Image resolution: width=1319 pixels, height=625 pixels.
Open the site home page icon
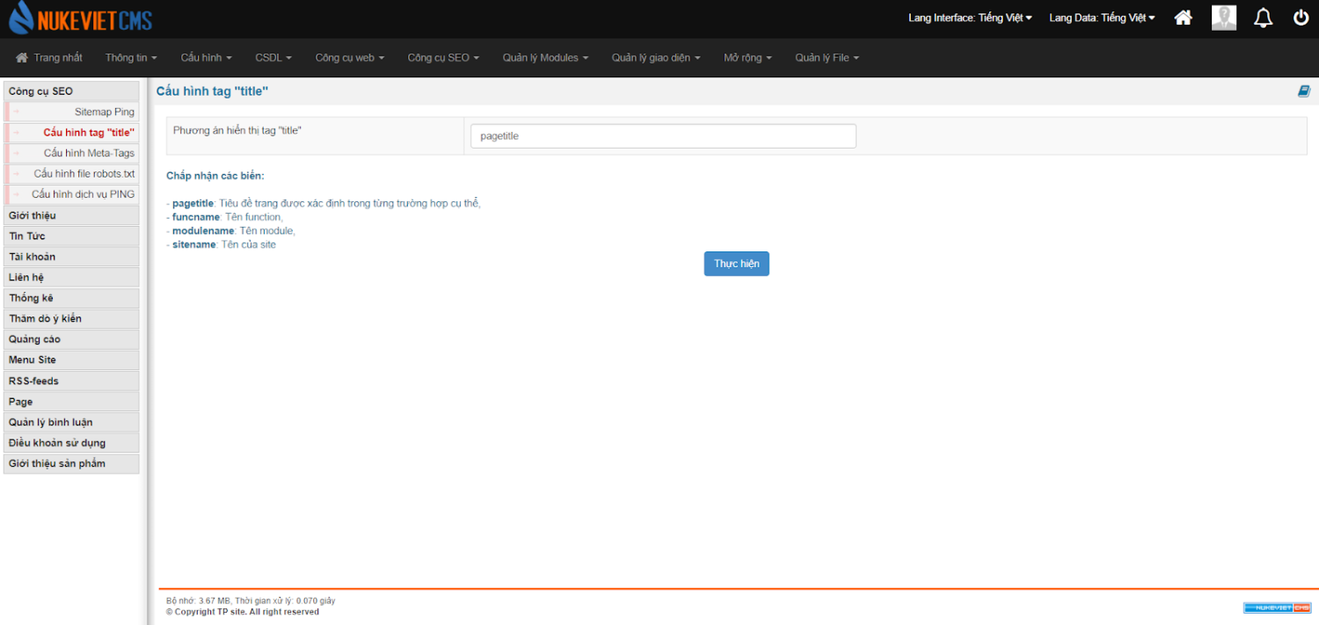tap(1184, 18)
